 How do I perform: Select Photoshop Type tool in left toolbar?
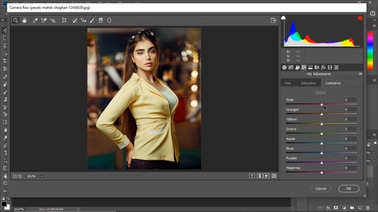point(5,153)
